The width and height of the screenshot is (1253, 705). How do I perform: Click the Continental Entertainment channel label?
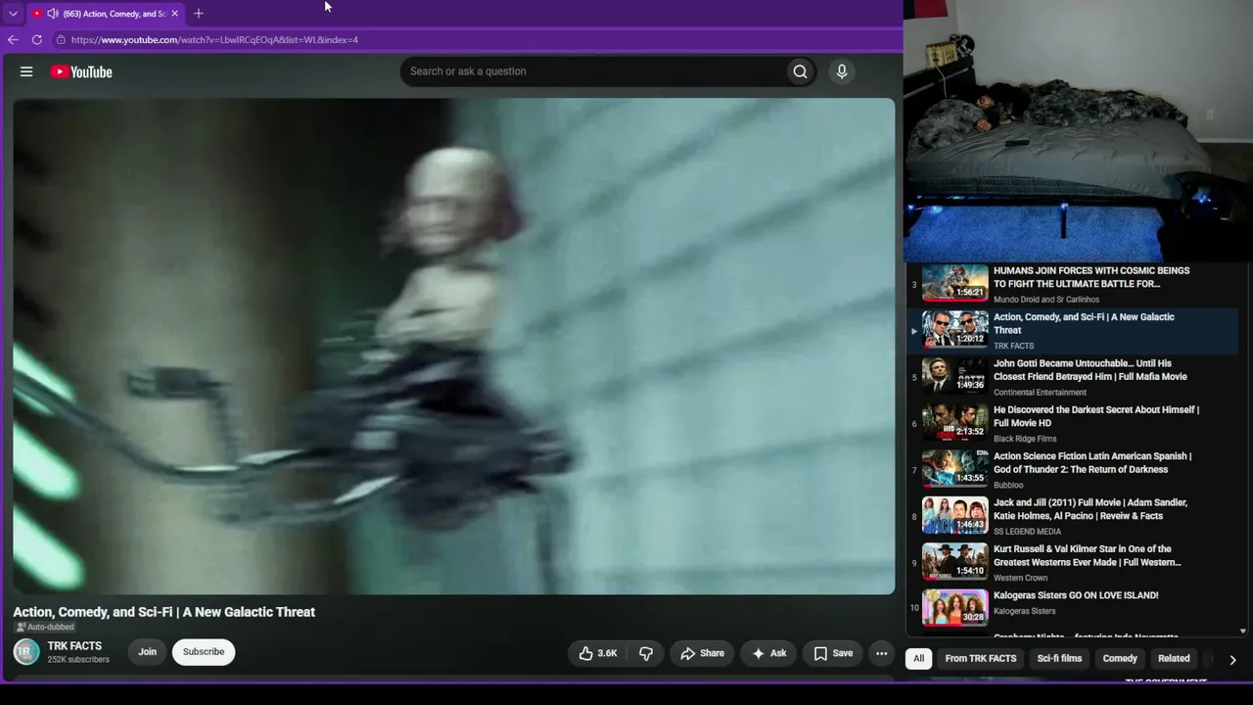[x=1040, y=393]
